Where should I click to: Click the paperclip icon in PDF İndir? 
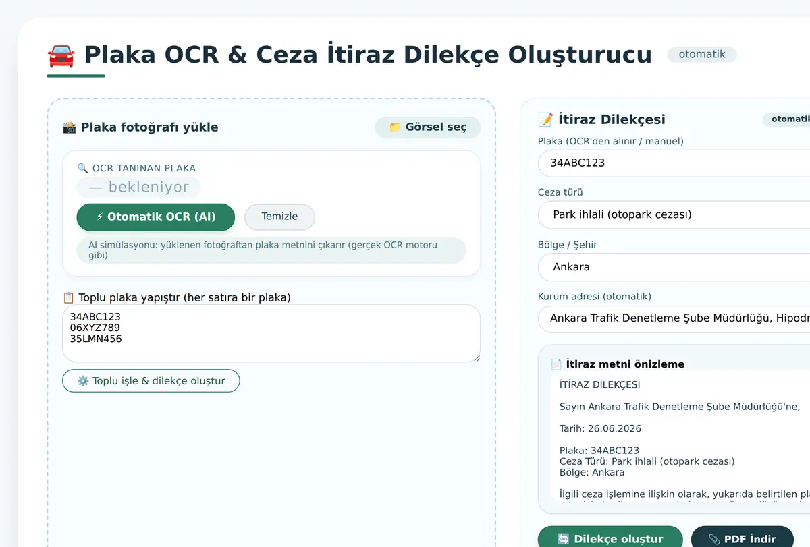[714, 539]
